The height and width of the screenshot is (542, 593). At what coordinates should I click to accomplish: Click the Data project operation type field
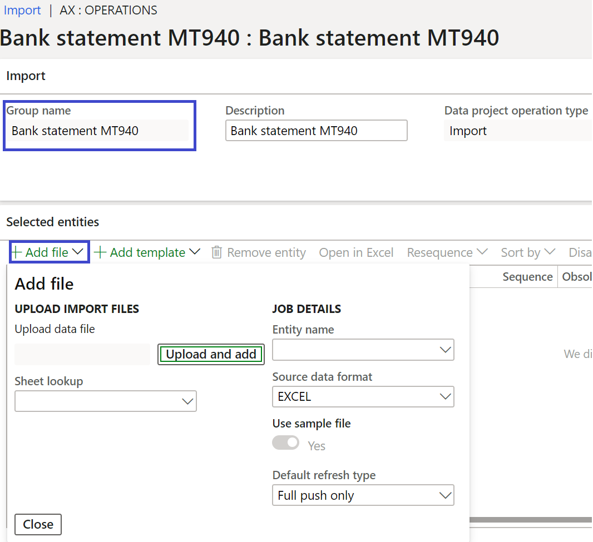(518, 131)
